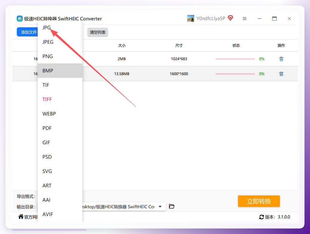The width and height of the screenshot is (310, 234).
Task: Click the Add Files (添加文件) button
Action: click(x=27, y=32)
